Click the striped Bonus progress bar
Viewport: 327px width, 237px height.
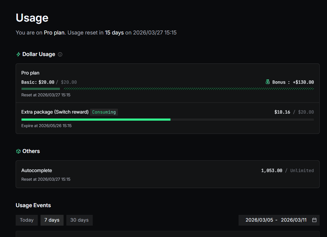tap(189, 89)
